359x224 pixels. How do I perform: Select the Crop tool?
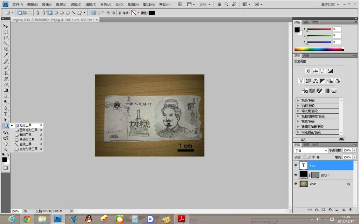click(6, 49)
